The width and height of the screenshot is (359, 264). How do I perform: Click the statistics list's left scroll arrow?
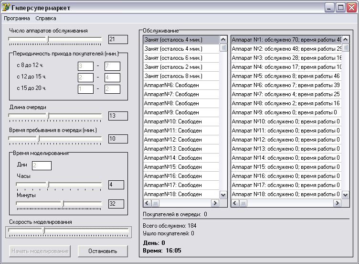[235, 203]
